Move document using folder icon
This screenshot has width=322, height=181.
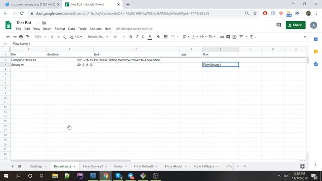point(44,23)
